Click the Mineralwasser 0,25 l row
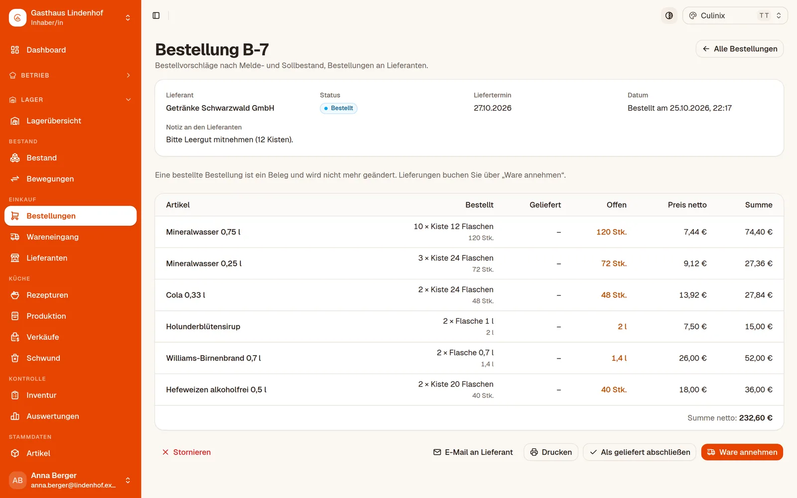Screen dimensions: 797x498 coord(469,263)
